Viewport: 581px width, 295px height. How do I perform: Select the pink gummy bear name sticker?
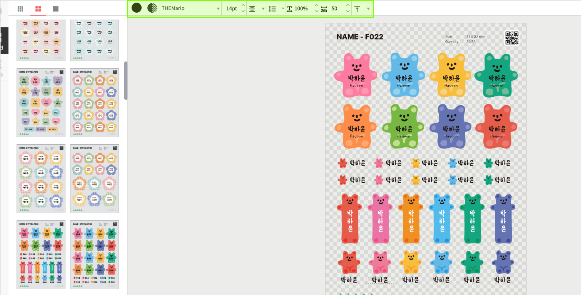(x=356, y=75)
